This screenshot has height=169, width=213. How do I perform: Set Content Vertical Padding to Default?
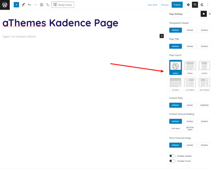(x=175, y=121)
